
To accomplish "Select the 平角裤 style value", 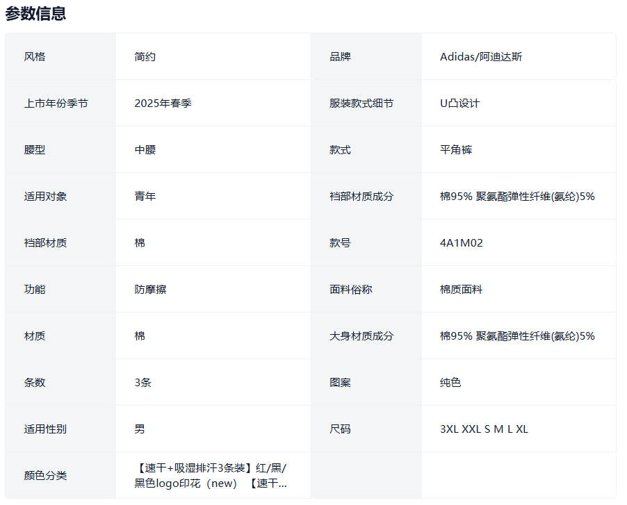I will coord(456,150).
